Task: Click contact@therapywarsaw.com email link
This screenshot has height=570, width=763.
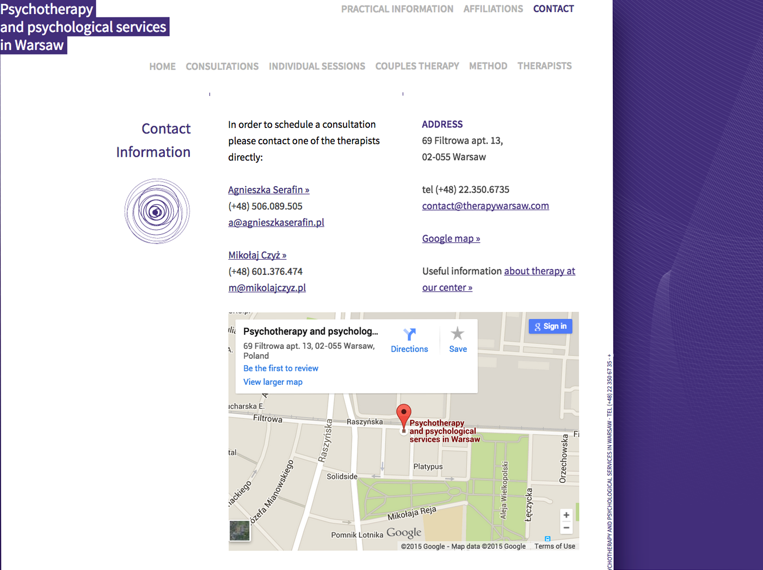Action: coord(485,206)
